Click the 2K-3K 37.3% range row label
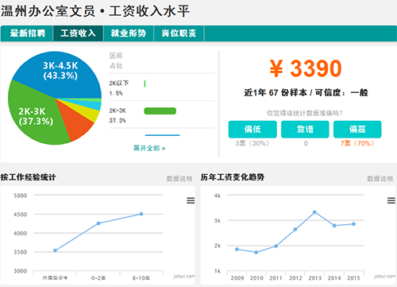 click(118, 115)
